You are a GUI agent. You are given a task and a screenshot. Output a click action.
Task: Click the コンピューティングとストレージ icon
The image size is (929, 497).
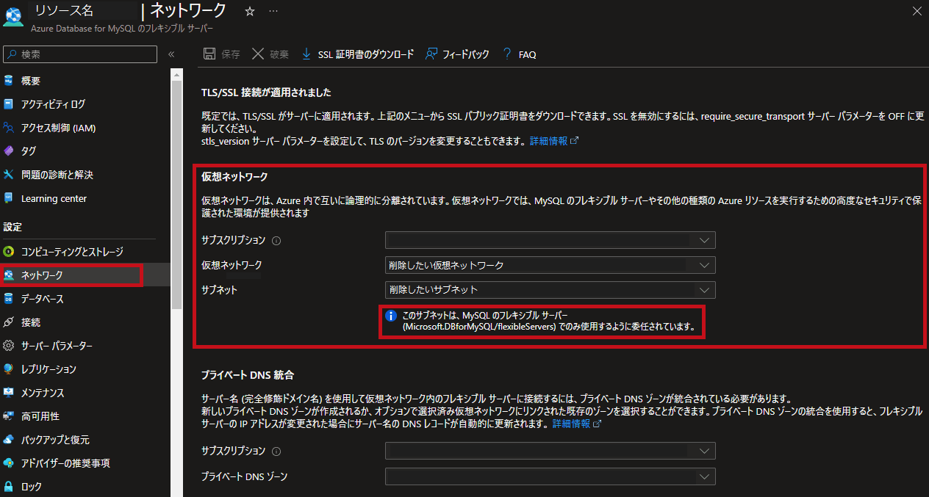9,252
